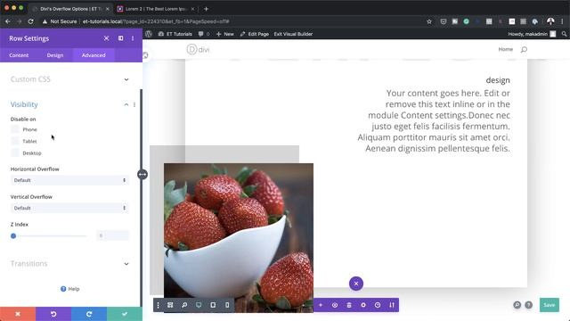Click the Save button

point(550,305)
